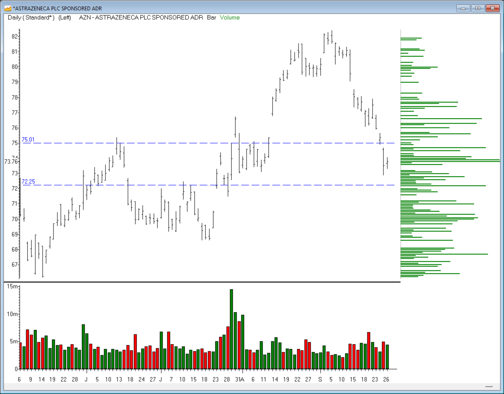Image resolution: width=504 pixels, height=394 pixels.
Task: Click the 10m volume axis label
Action: pos(12,314)
